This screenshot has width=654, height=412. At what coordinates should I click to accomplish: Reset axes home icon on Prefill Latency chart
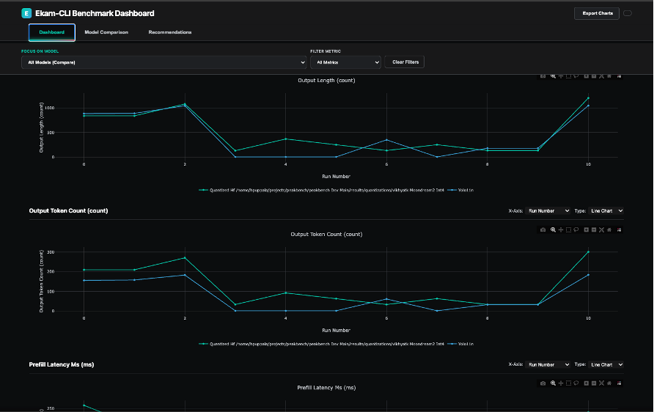(609, 383)
